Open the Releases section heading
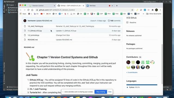174x98 pixels. [130, 31]
